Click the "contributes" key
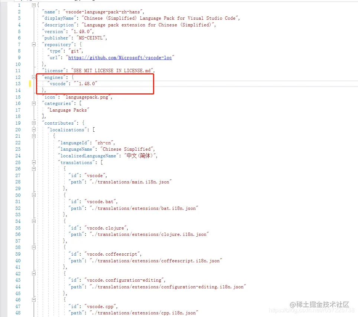 (x=59, y=123)
